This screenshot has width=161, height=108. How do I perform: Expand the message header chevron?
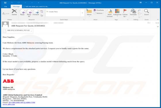(158, 27)
